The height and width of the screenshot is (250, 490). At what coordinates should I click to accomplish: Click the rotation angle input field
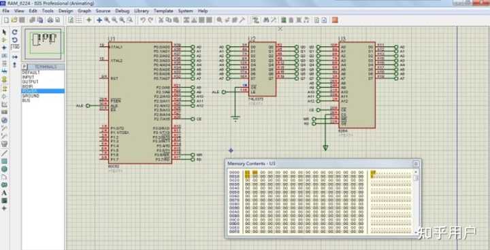15,47
